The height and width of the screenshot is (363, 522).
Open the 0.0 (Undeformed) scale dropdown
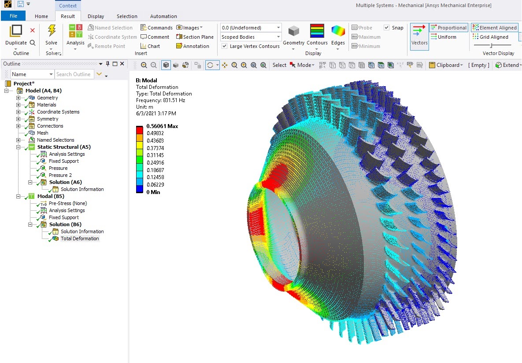[251, 28]
